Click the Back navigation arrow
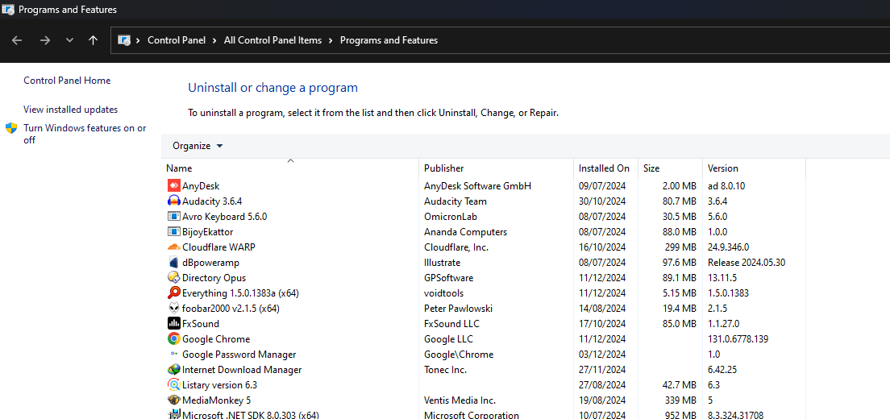The image size is (890, 419). click(17, 40)
